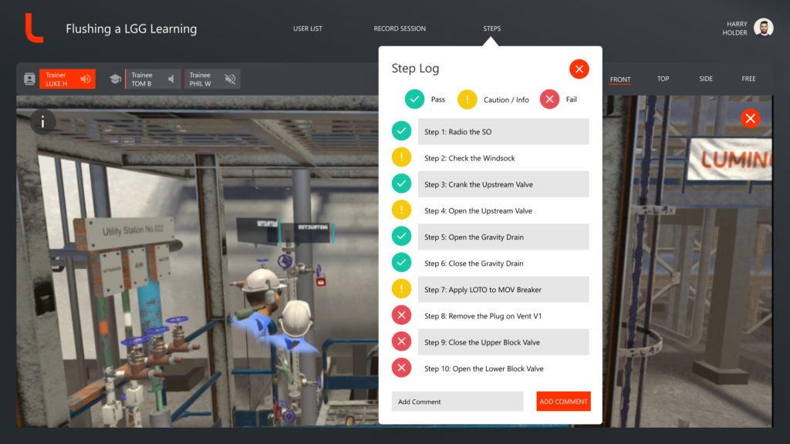Open the STEPS menu

tap(491, 29)
